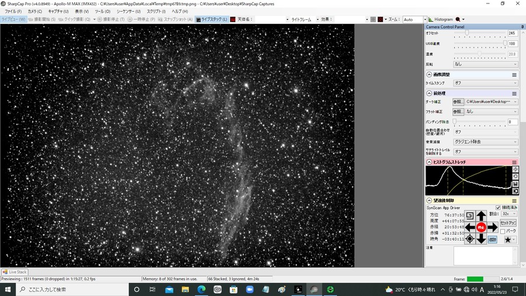
Task: Open the シーケンサー (U) menu
Action: point(129,12)
